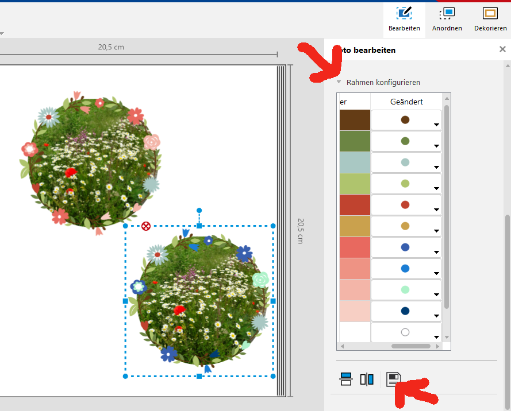Screen dimensions: 511x411
Task: Click the red move handle on the selected photo
Action: coord(146,226)
